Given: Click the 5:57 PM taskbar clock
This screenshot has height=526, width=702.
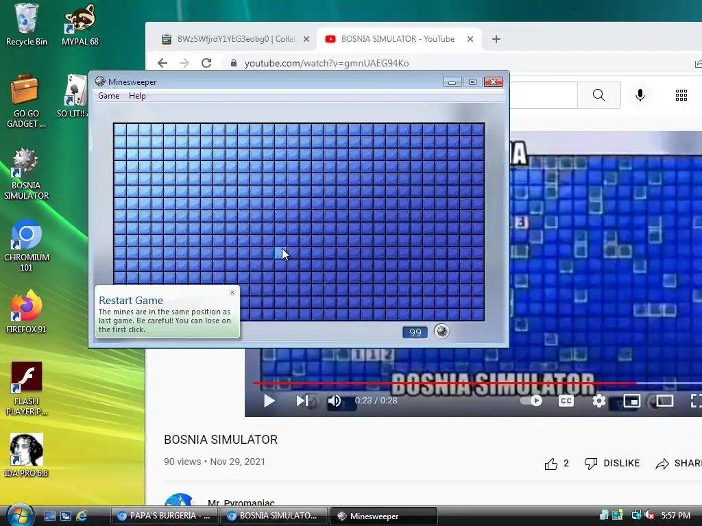Looking at the screenshot, I should (x=675, y=516).
